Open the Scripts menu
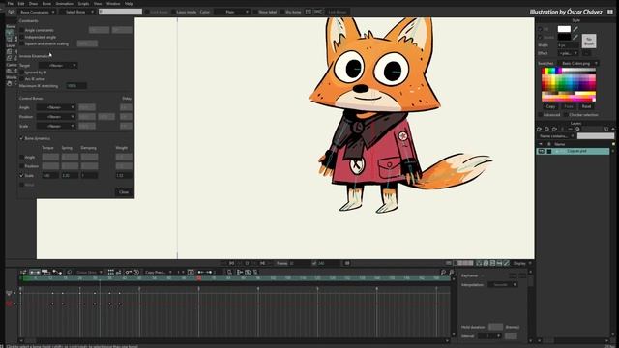 click(83, 4)
